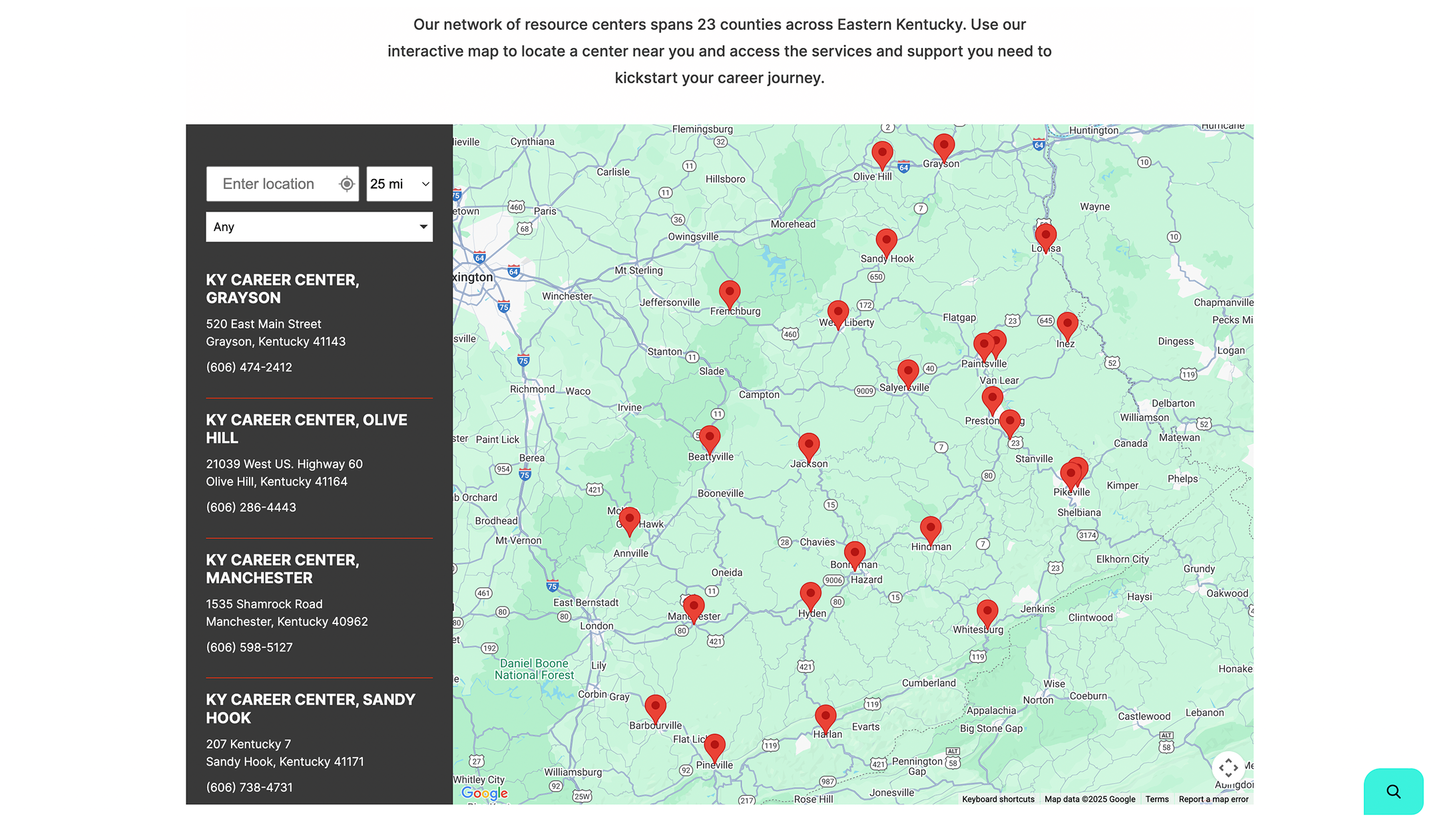Click phone number (606) 474-2412
Screen dimensions: 1438x833
pos(249,367)
